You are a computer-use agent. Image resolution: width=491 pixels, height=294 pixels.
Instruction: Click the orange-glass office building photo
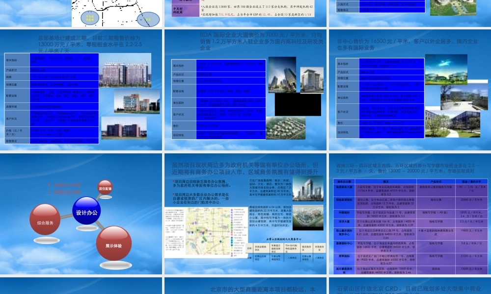[137, 101]
